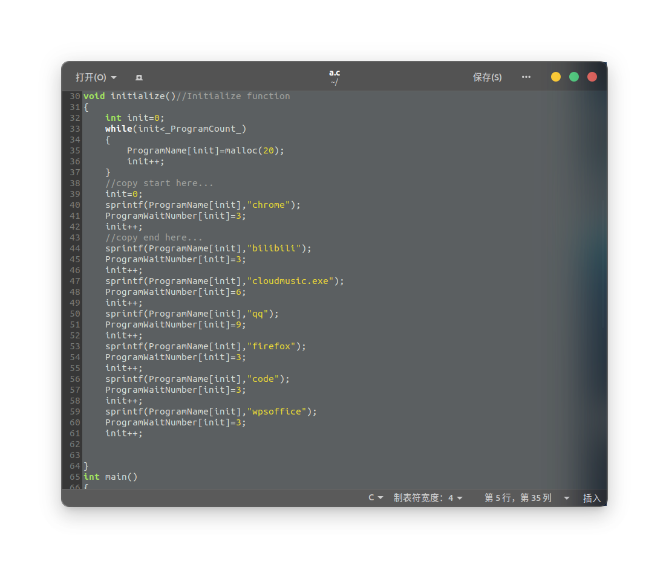The height and width of the screenshot is (568, 669).
Task: Open the 打开(O) file dropdown
Action: point(96,77)
